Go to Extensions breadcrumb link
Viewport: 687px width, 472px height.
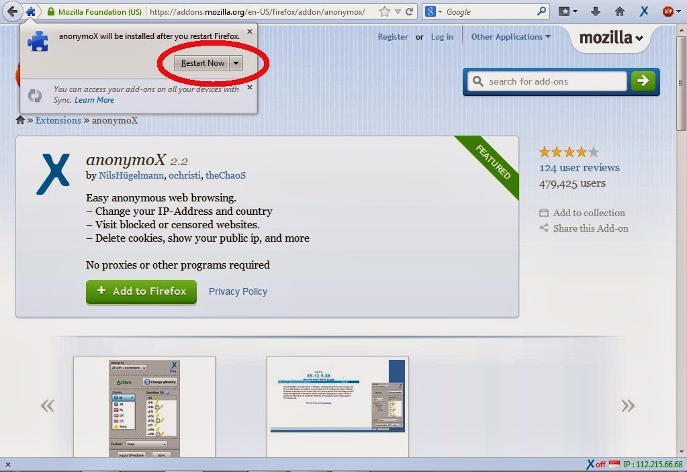(58, 120)
